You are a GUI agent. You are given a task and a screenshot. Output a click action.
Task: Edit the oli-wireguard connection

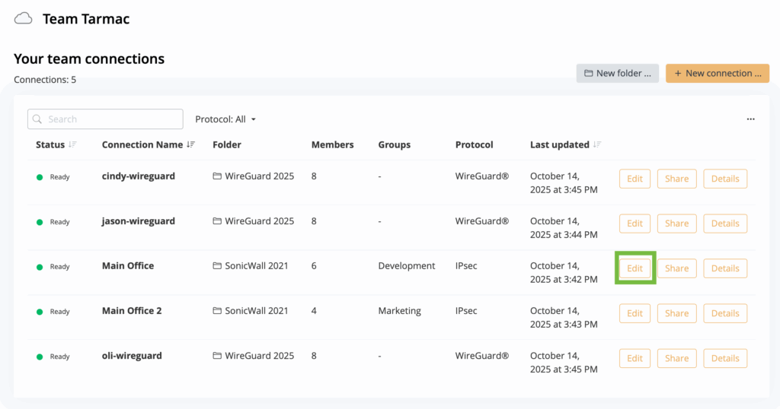click(635, 358)
